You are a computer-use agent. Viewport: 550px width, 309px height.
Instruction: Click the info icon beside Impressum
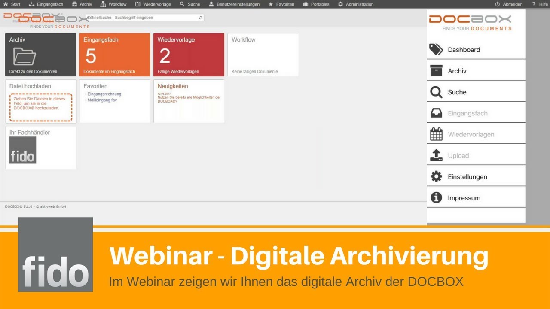436,198
